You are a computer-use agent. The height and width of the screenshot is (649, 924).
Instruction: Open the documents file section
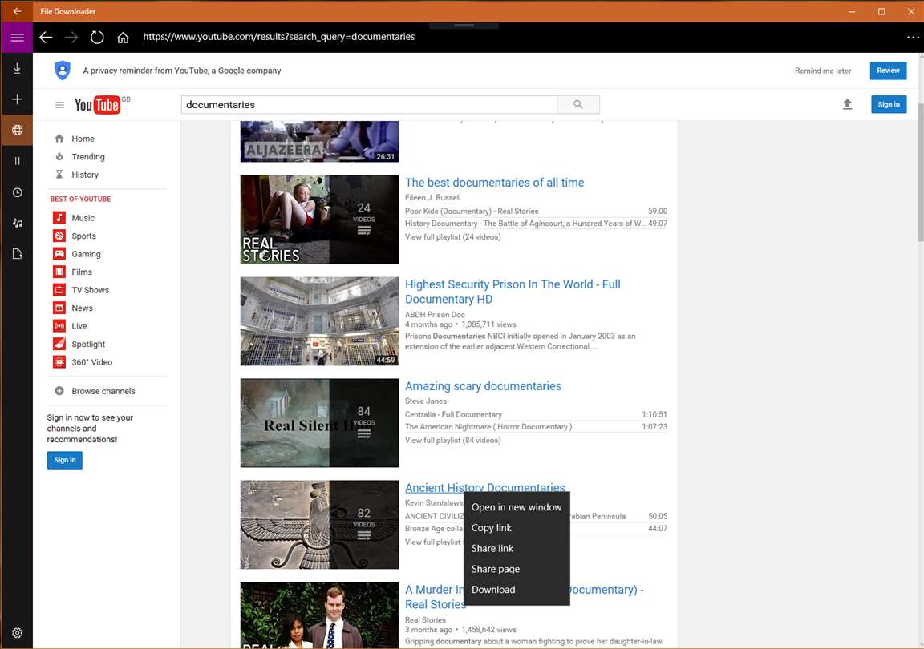(17, 254)
